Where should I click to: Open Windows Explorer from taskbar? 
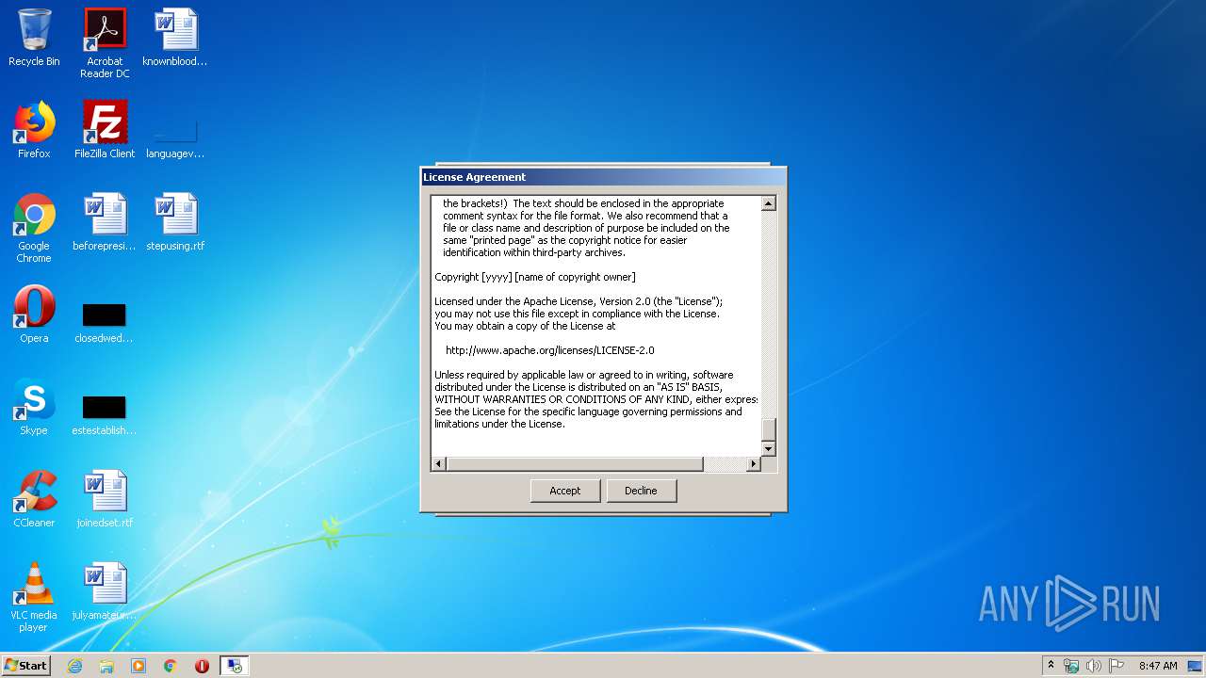click(106, 666)
